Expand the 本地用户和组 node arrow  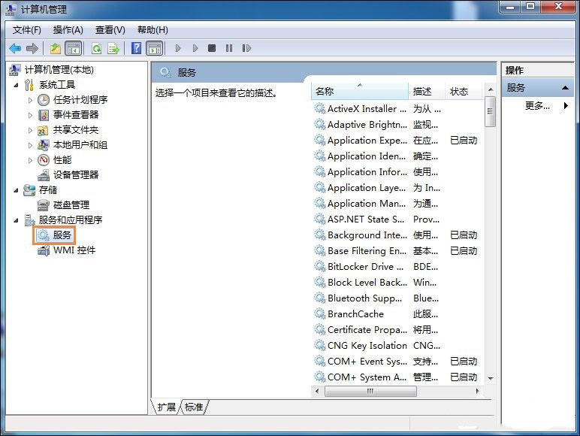click(x=30, y=145)
